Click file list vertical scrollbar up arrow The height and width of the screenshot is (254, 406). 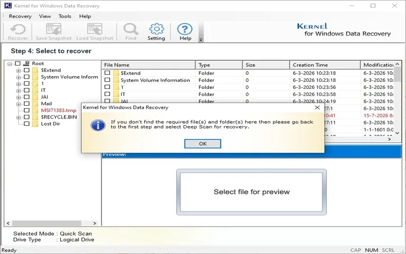tap(397, 64)
